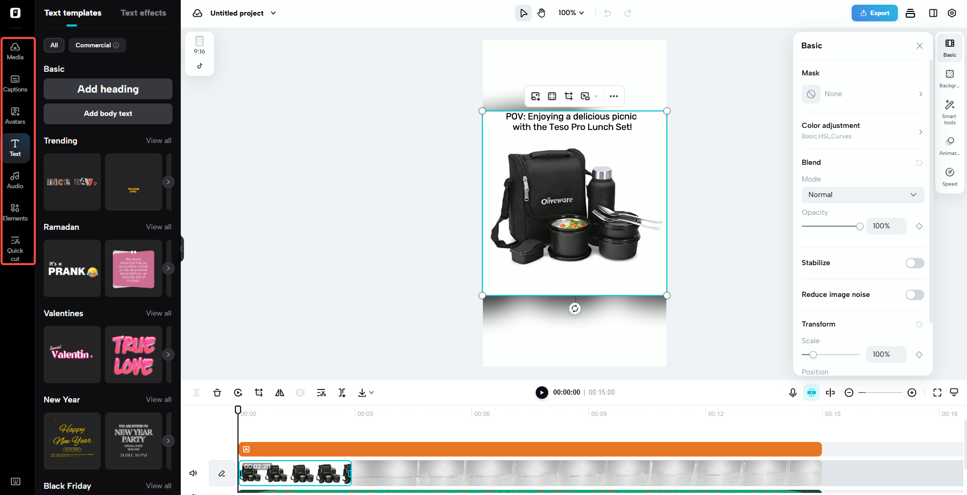
Task: Show more Trending templates with arrow
Action: pyautogui.click(x=168, y=182)
